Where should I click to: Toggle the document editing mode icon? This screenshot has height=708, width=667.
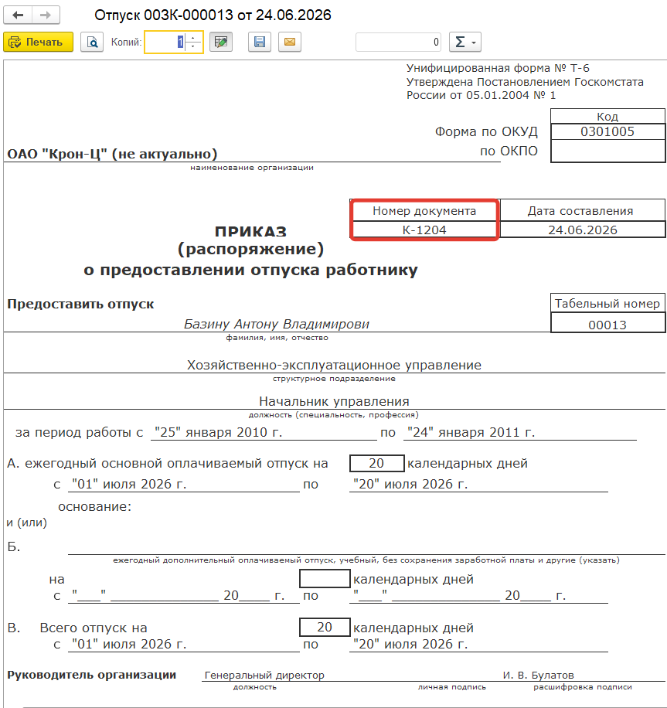click(x=221, y=42)
